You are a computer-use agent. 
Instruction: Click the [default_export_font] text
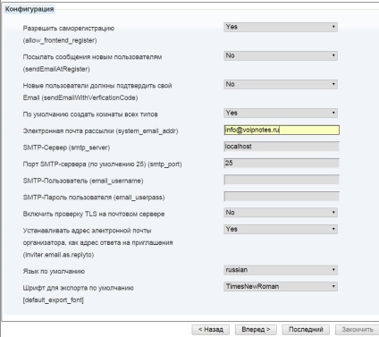click(x=53, y=300)
